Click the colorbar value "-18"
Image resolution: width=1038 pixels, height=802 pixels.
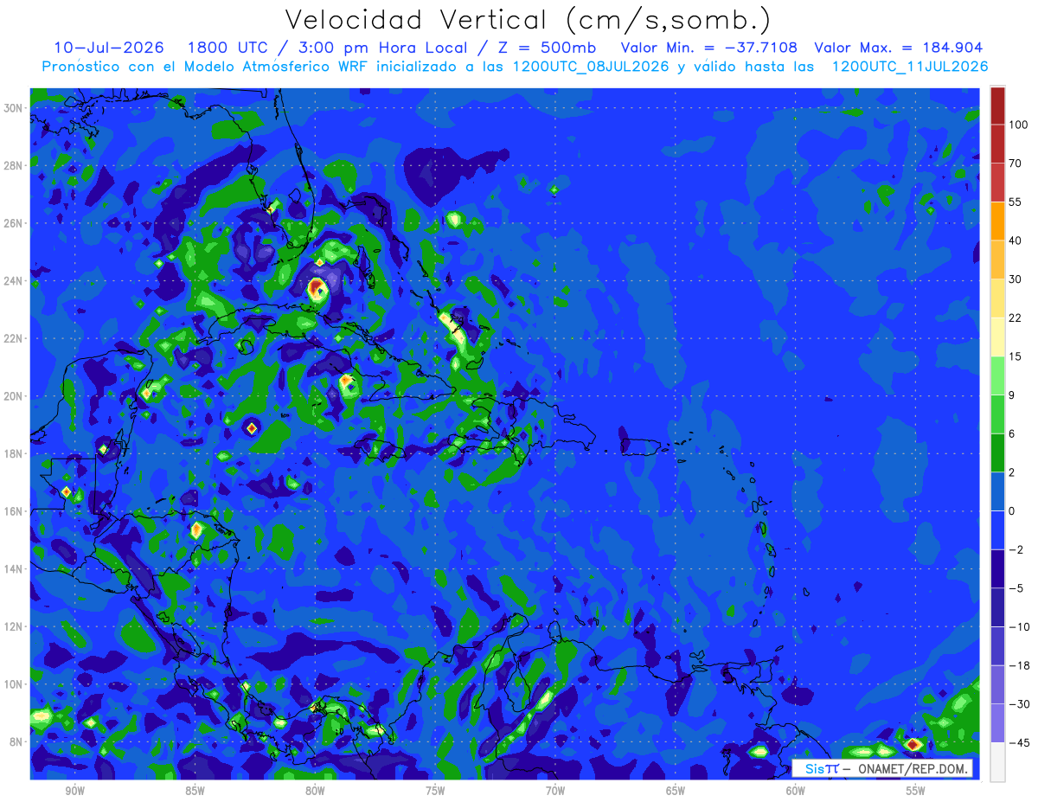pyautogui.click(x=1018, y=665)
